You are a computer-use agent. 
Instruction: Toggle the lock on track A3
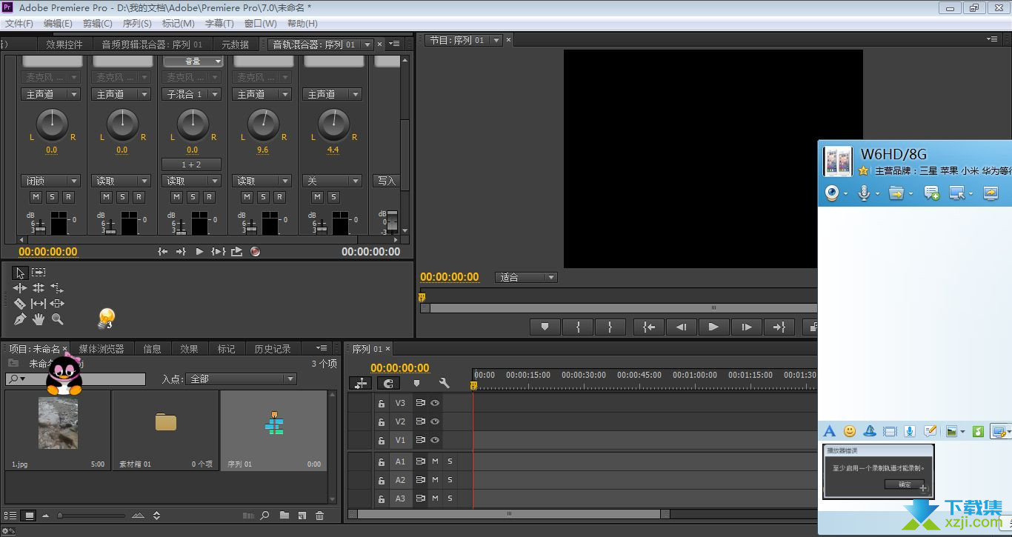pos(382,498)
